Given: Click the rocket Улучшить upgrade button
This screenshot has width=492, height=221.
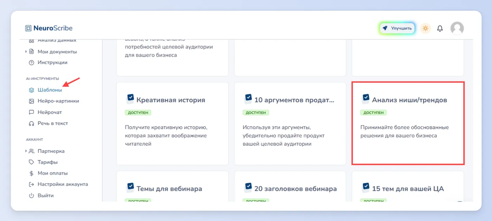Looking at the screenshot, I should [397, 28].
